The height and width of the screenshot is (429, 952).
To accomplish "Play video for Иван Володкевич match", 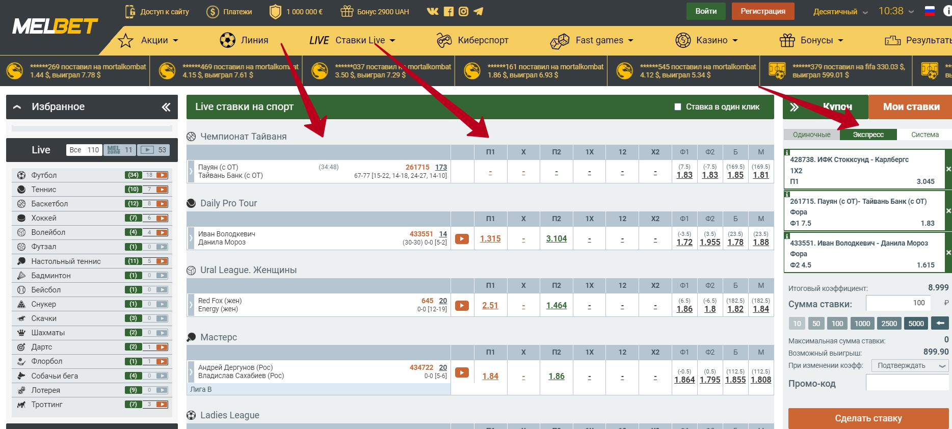I will pyautogui.click(x=462, y=238).
